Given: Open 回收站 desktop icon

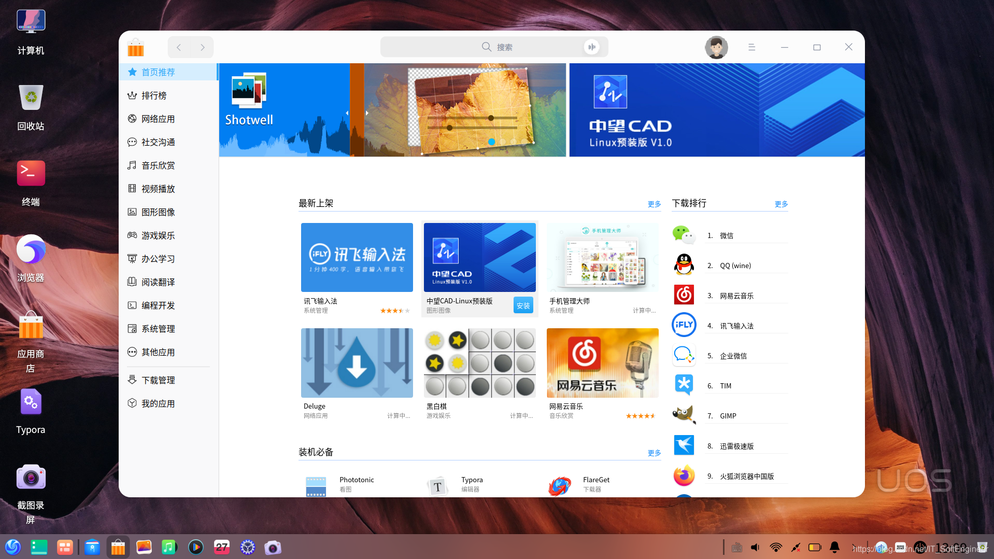Looking at the screenshot, I should point(31,108).
